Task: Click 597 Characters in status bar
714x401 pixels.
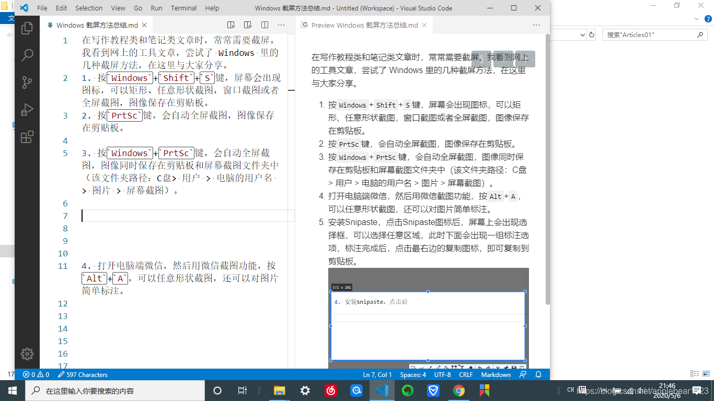Action: coord(83,374)
